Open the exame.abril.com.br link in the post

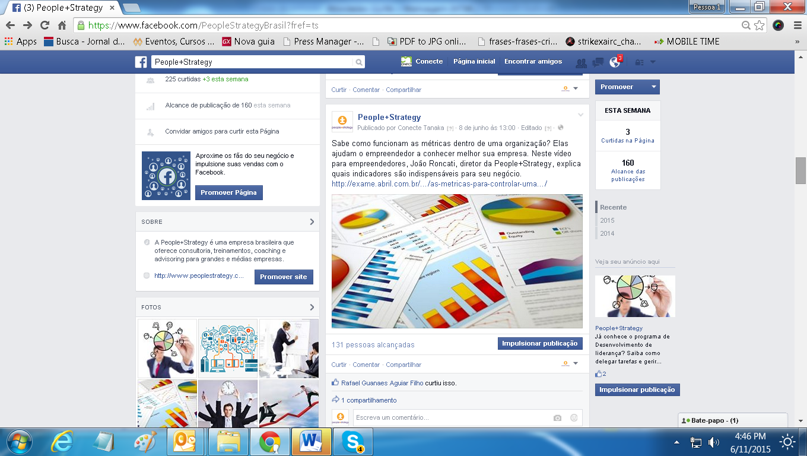439,184
